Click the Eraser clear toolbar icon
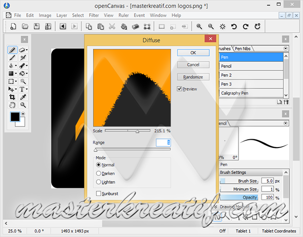 pos(135,26)
